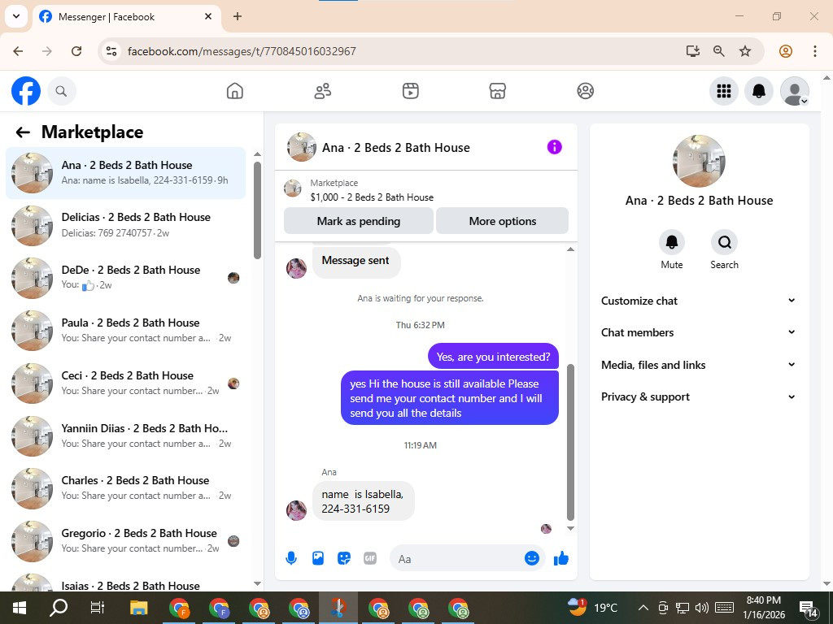Open volume control in system tray

702,608
